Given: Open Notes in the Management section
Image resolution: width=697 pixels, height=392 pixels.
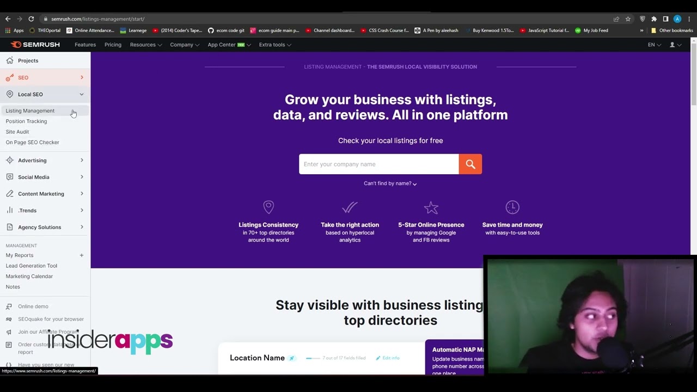Looking at the screenshot, I should coord(13,287).
